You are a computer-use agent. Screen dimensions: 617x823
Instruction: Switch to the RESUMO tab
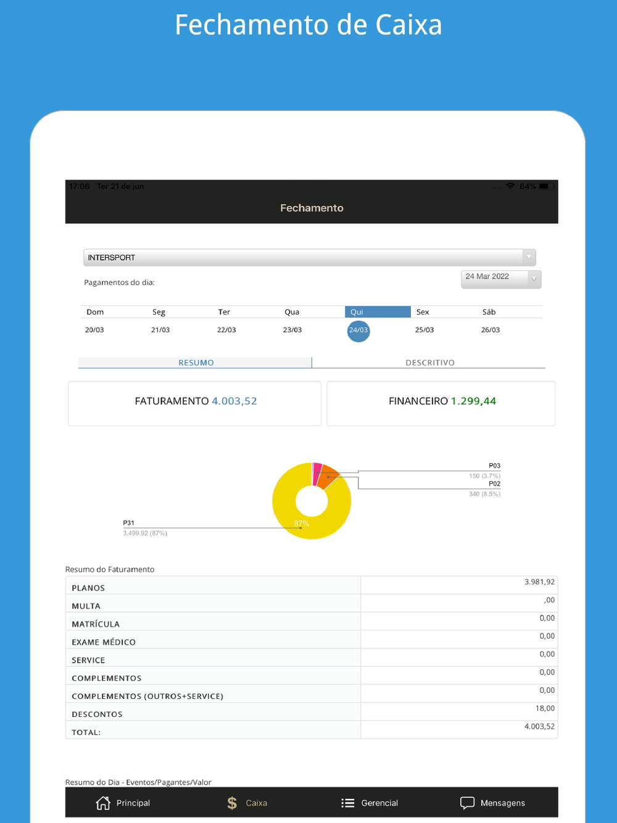(196, 363)
